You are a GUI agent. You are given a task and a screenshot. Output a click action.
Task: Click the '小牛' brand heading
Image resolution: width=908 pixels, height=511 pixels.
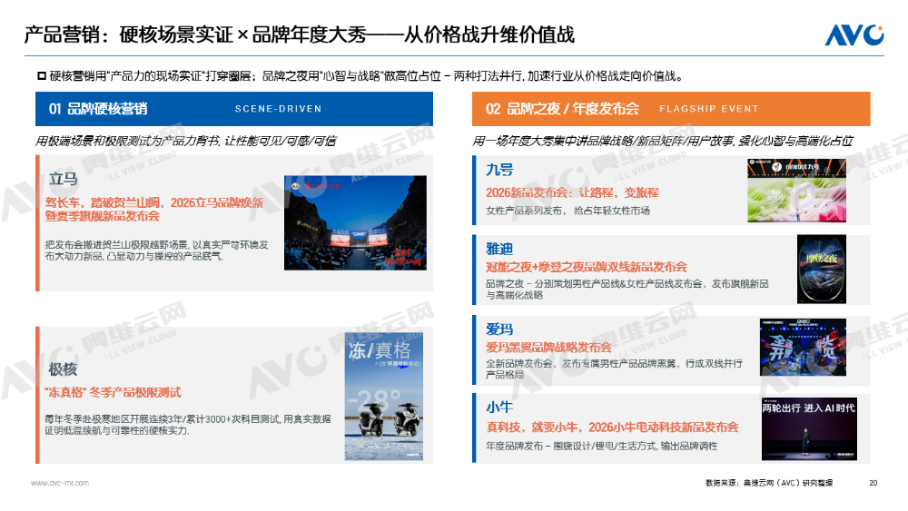499,408
